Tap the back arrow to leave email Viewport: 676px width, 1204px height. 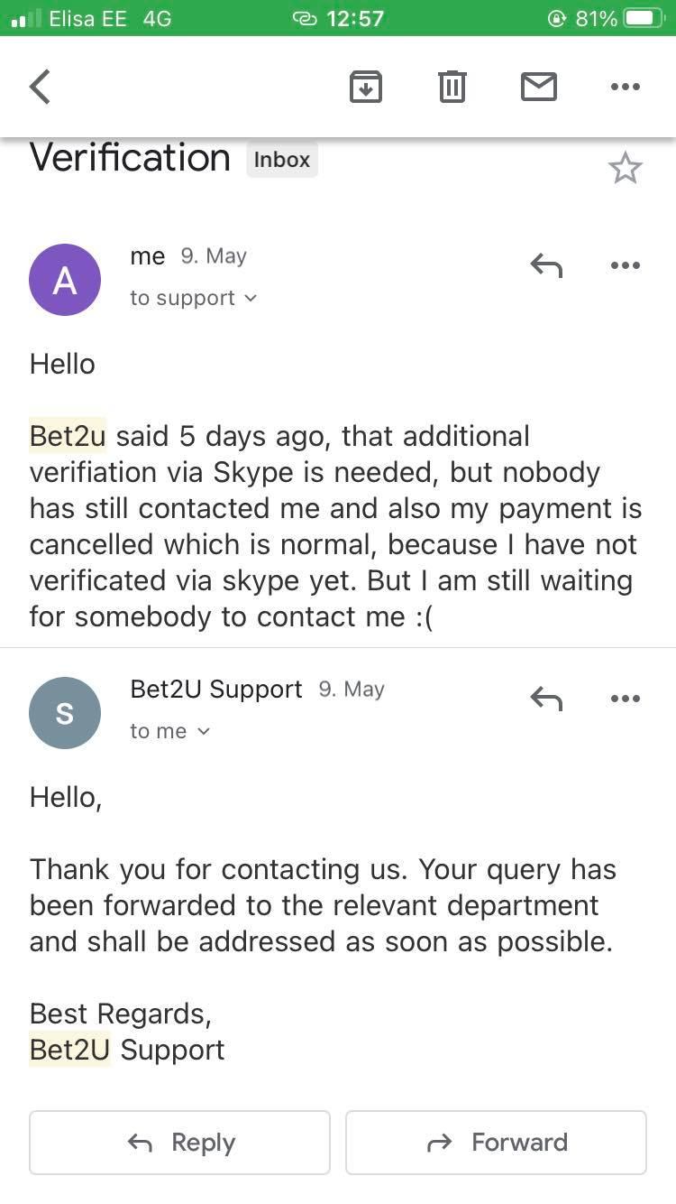41,87
